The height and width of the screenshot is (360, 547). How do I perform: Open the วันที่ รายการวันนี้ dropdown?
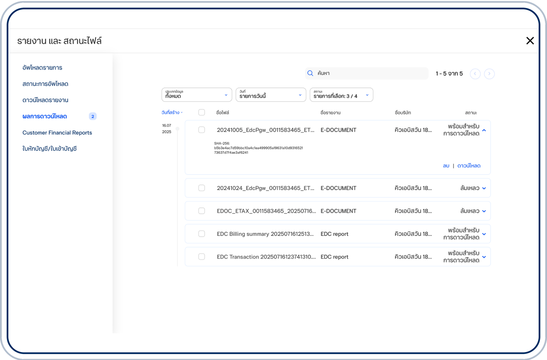coord(270,95)
